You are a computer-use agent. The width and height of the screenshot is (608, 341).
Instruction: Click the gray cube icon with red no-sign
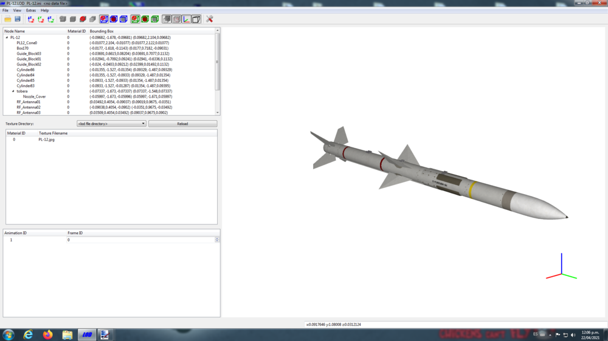(x=83, y=19)
